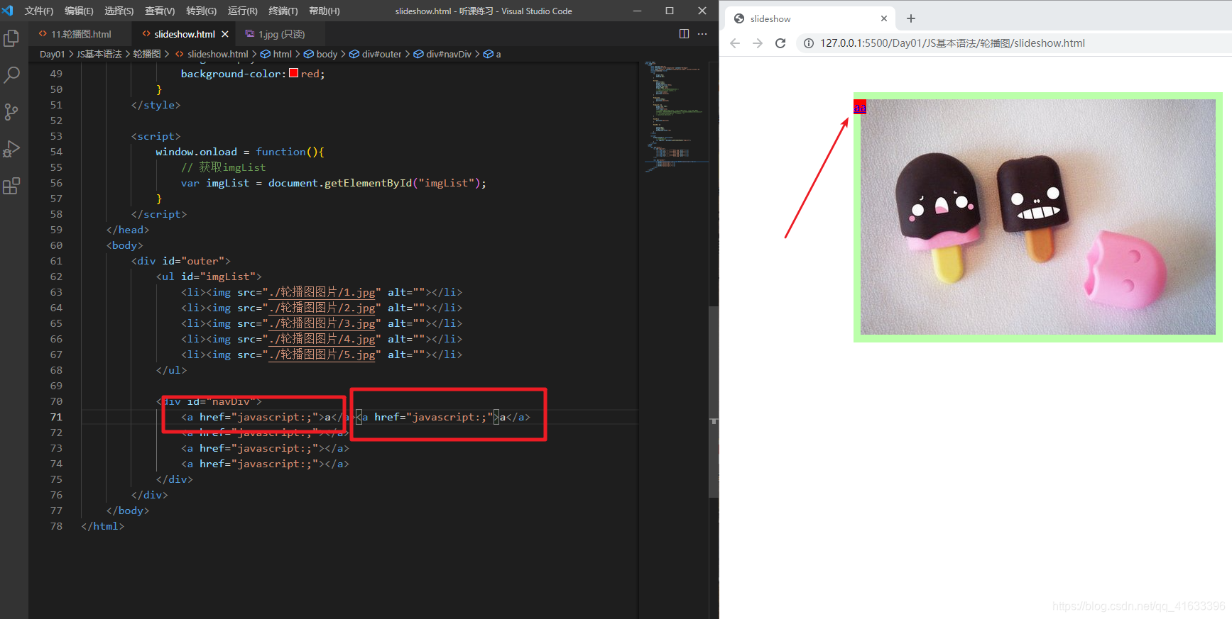The width and height of the screenshot is (1232, 619).
Task: Click the image path ./轮播图图片/5.jpg
Action: pos(322,355)
